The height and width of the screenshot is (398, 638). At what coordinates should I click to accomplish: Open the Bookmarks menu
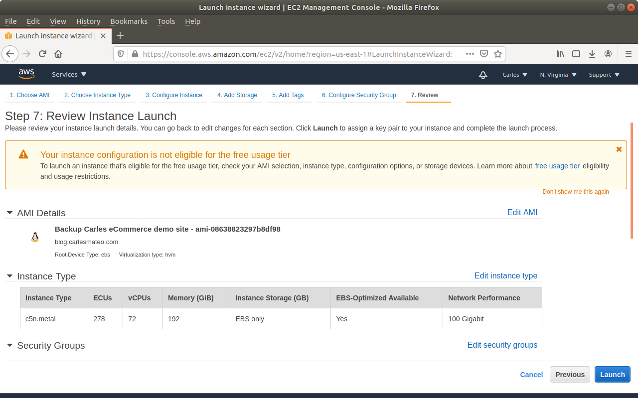pyautogui.click(x=129, y=21)
